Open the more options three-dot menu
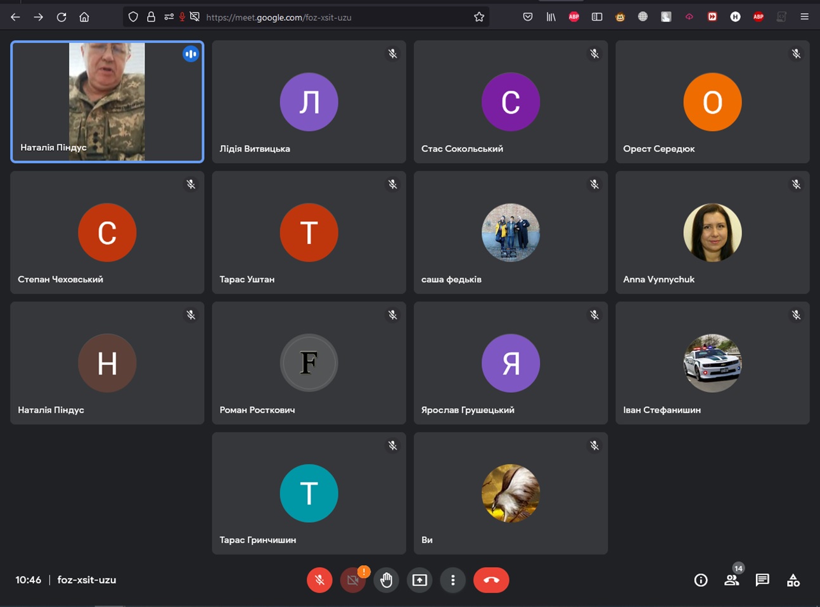 pos(452,580)
